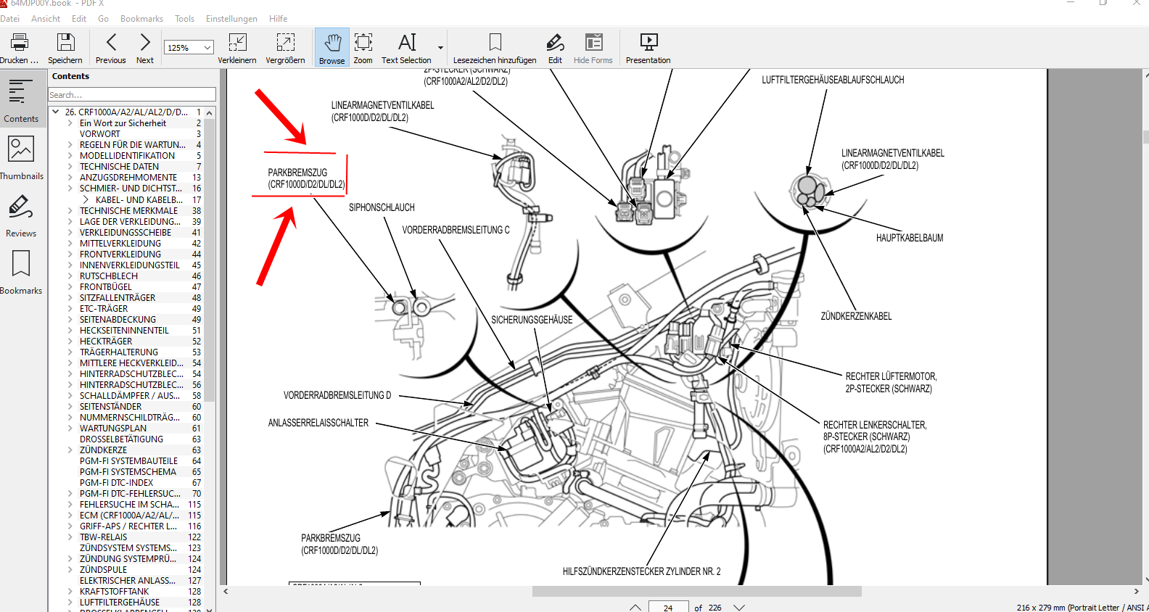Open the 125% zoom level dropdown

207,48
